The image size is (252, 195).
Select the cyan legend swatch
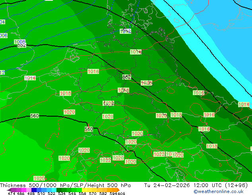tap(54, 190)
